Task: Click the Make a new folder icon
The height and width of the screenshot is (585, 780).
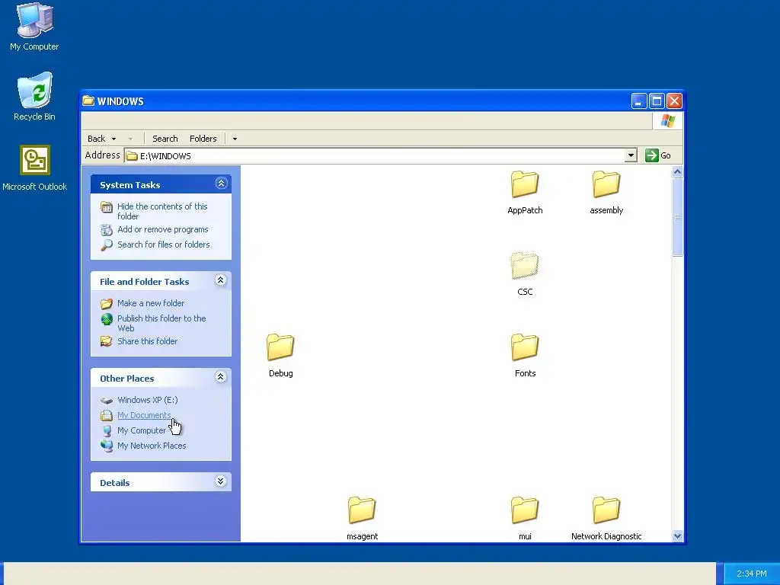Action: (107, 303)
